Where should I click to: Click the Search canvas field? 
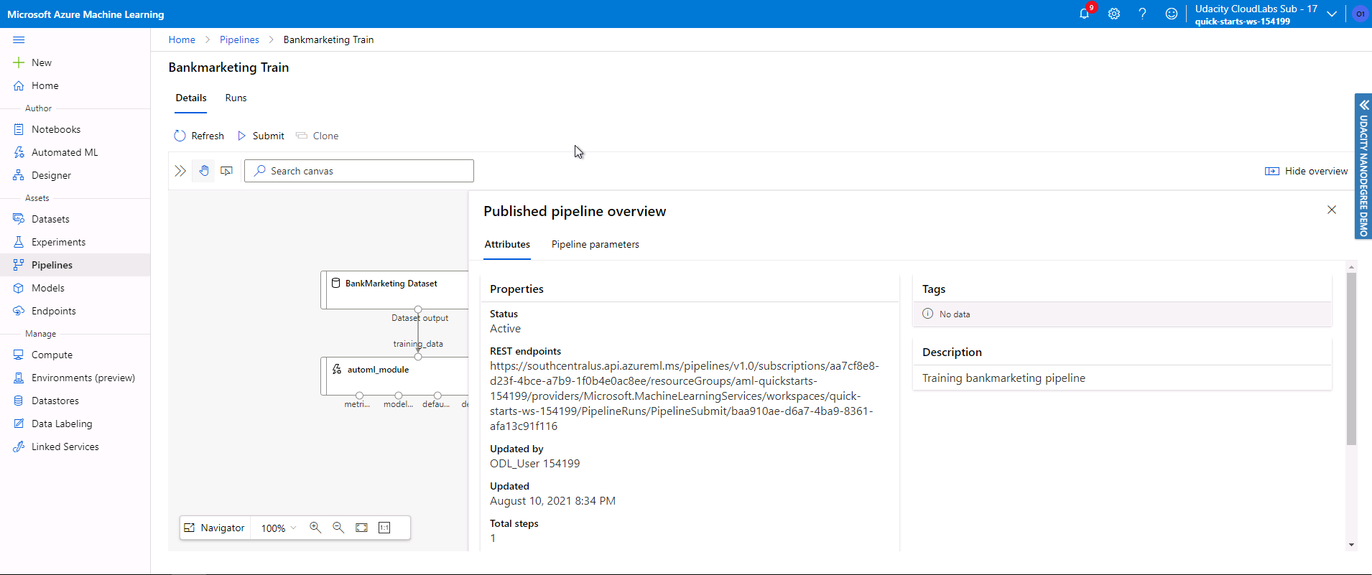click(x=359, y=171)
